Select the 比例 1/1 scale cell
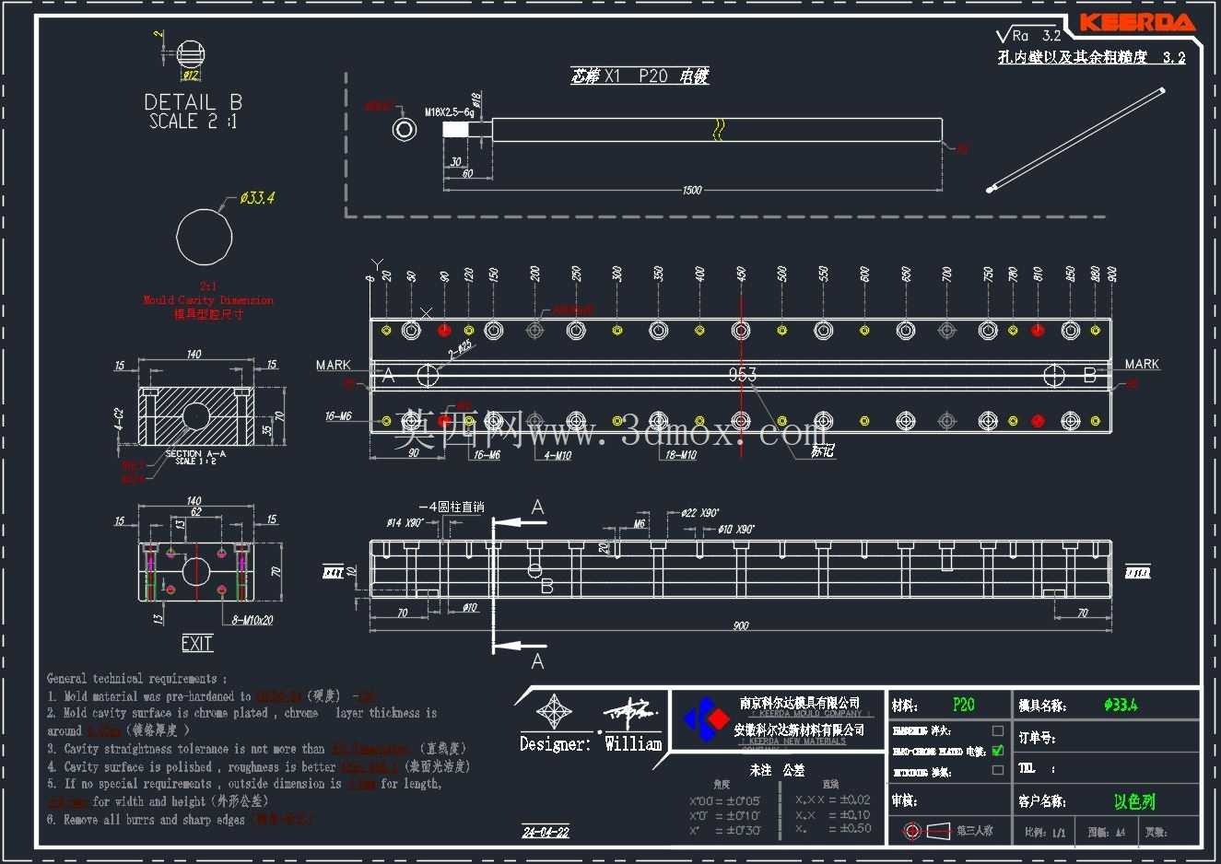 coord(1045,832)
